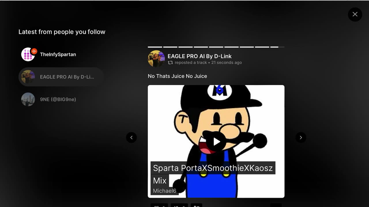The height and width of the screenshot is (207, 369).
Task: Jump to the first story progress segment
Action: click(155, 47)
